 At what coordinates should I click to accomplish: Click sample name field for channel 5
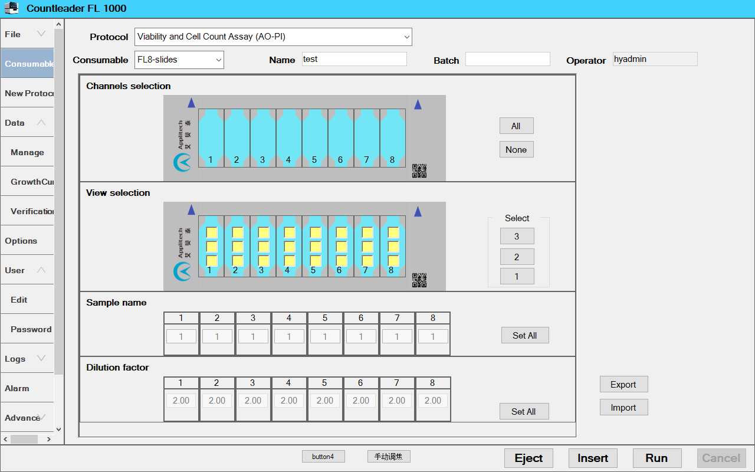[x=325, y=336]
